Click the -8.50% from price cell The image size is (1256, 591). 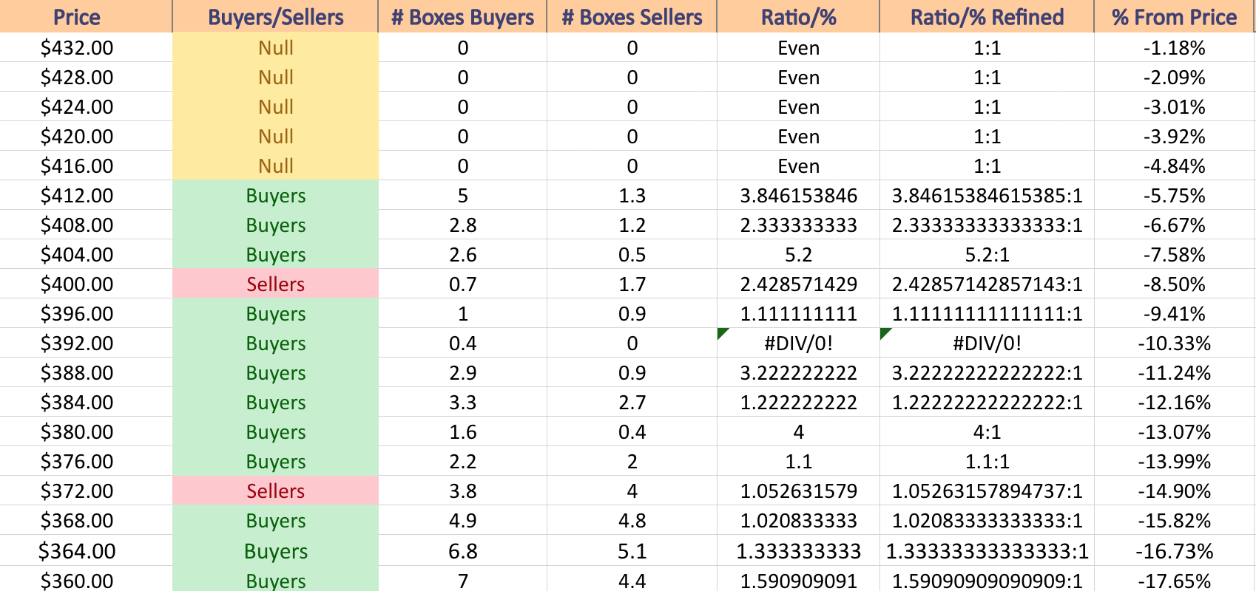pos(1174,284)
